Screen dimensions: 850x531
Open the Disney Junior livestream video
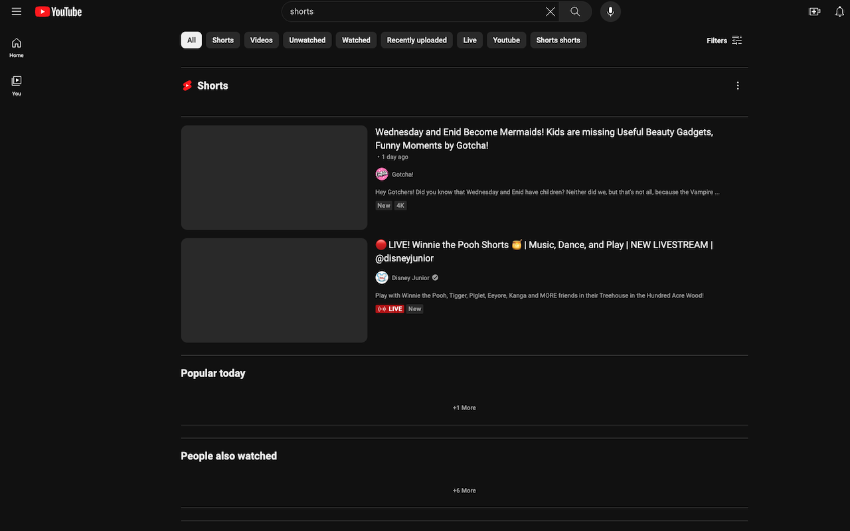coord(543,251)
